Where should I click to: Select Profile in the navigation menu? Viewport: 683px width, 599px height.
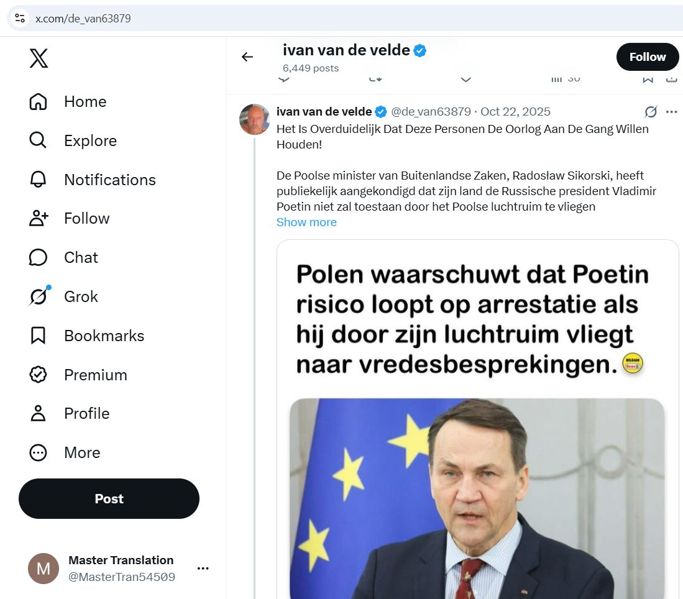(69, 413)
